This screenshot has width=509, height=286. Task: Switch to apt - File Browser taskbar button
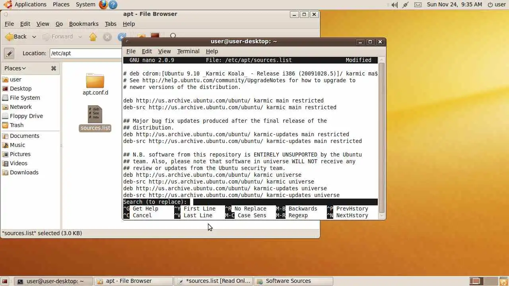click(x=134, y=281)
